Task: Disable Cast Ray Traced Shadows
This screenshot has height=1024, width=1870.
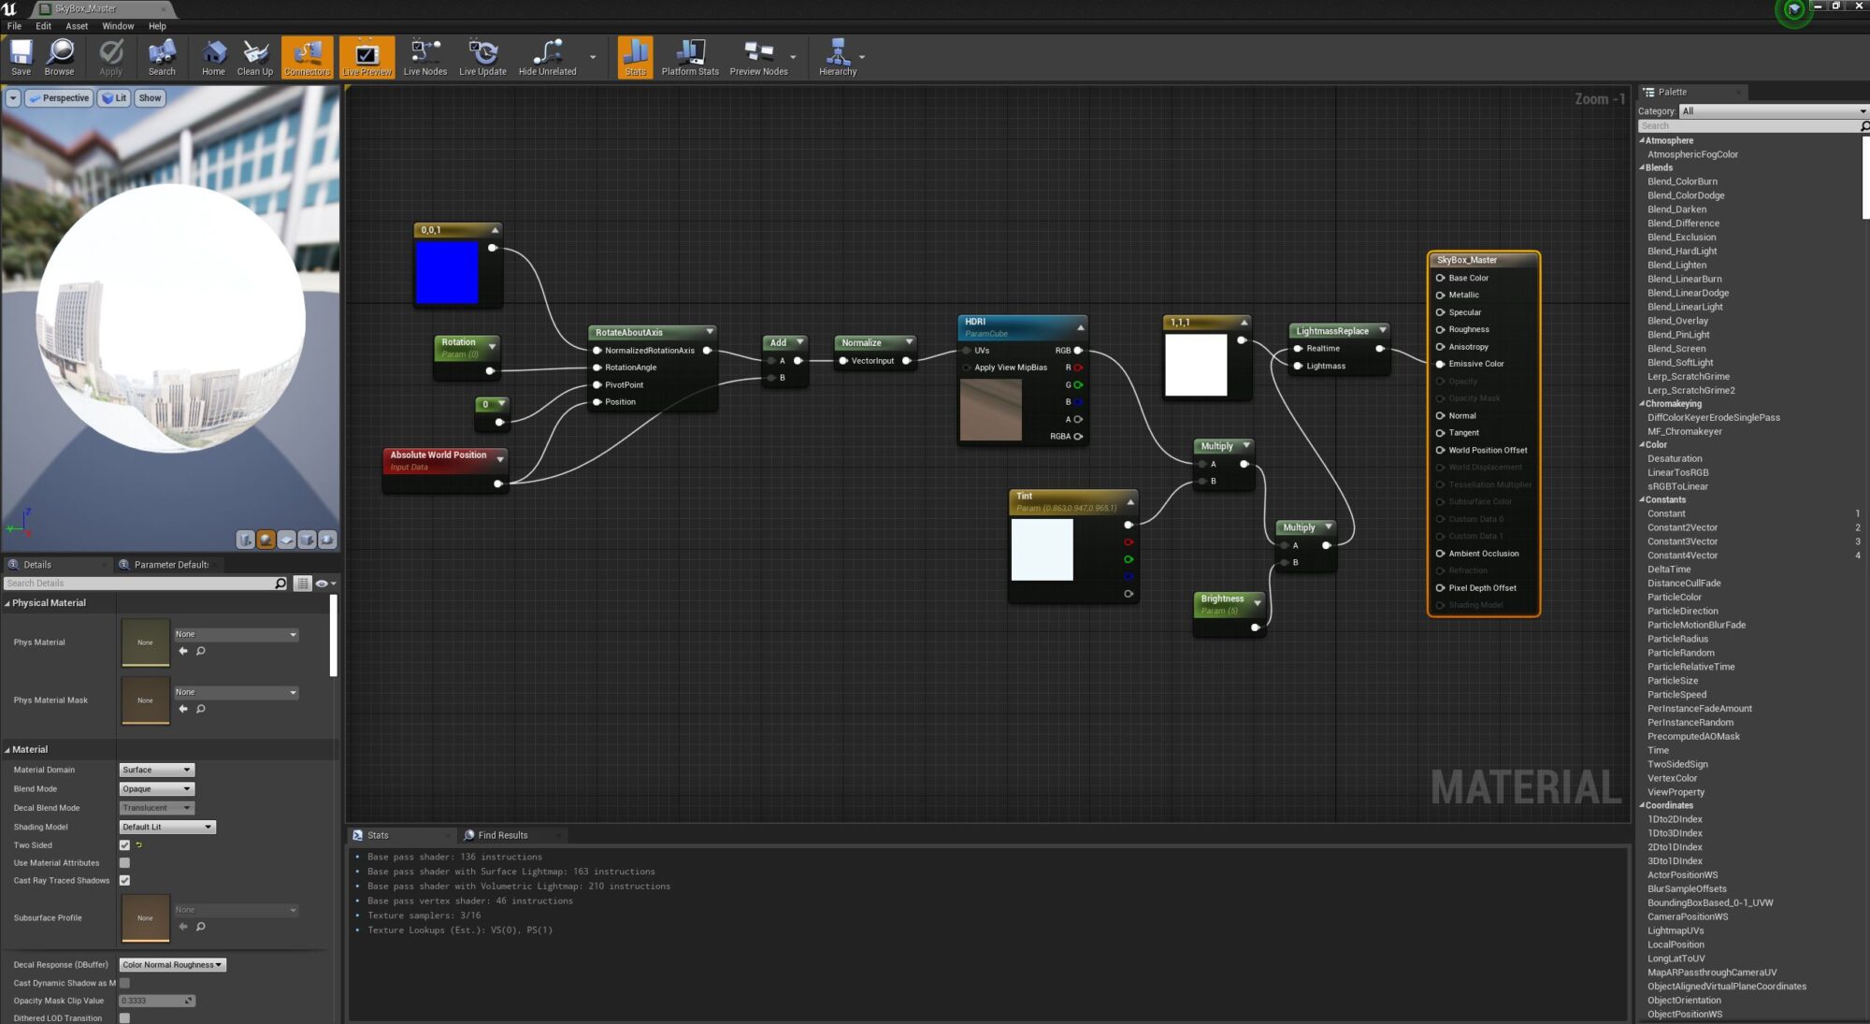Action: (124, 880)
